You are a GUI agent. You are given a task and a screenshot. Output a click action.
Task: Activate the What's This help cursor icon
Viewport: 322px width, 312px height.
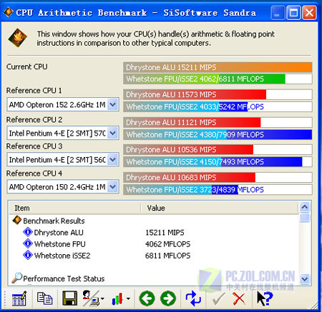tap(265, 298)
